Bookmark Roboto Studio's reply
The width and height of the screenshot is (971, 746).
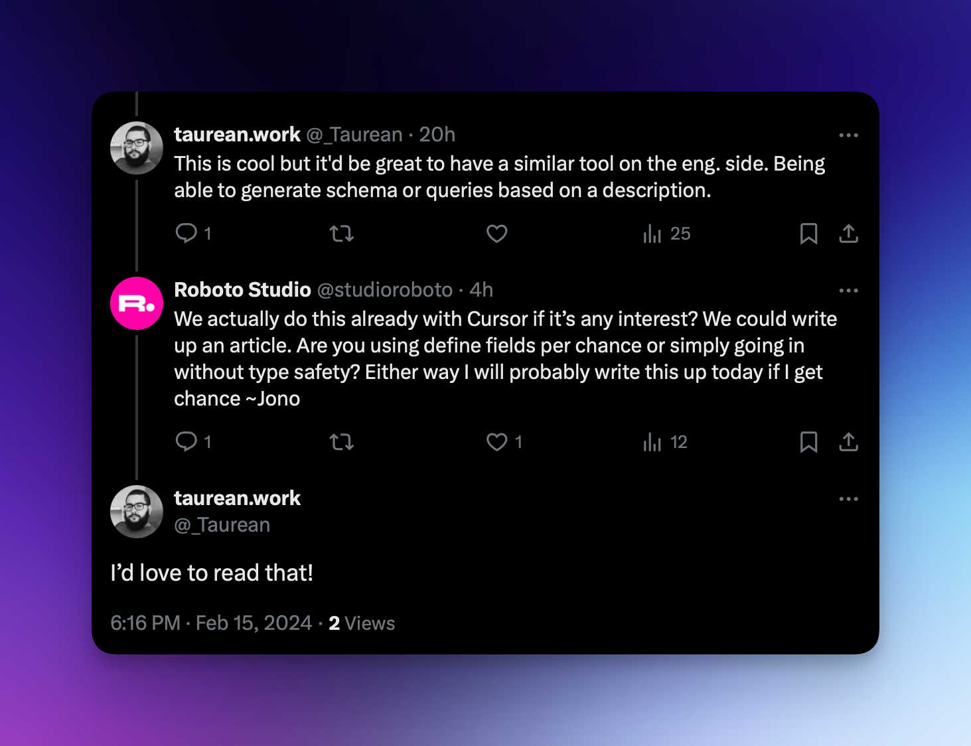[808, 442]
